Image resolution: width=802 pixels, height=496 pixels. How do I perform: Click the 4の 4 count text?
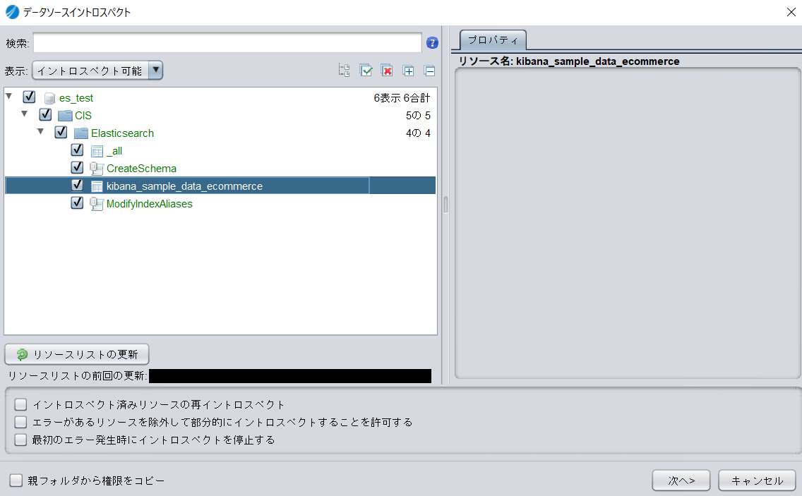click(418, 133)
